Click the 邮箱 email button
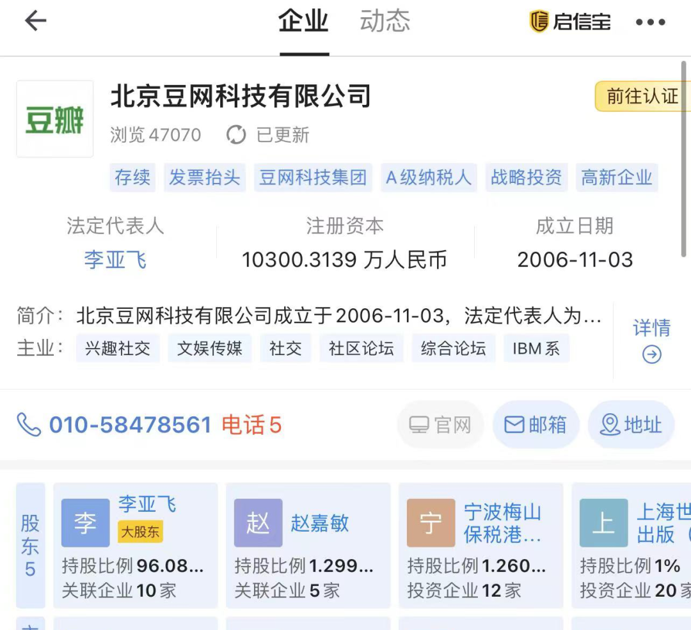Image resolution: width=691 pixels, height=630 pixels. coord(536,425)
